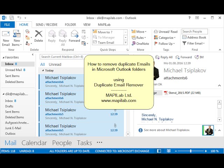
Task: Click Reply All in reading pane
Action: (164, 57)
